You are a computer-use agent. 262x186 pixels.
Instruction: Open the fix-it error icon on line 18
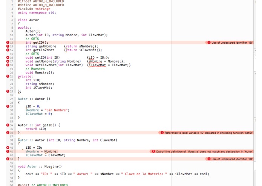pos(8,65)
